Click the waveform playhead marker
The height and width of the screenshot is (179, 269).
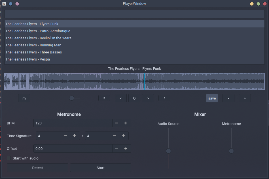(144, 81)
